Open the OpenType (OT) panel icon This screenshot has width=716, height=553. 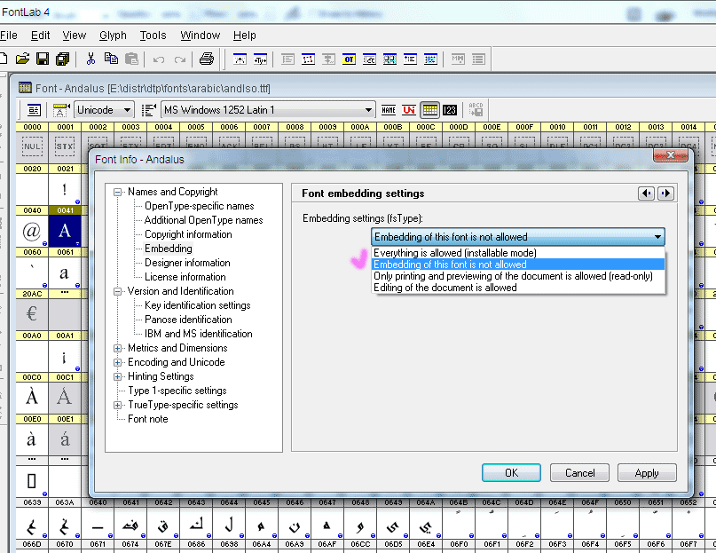(x=349, y=59)
